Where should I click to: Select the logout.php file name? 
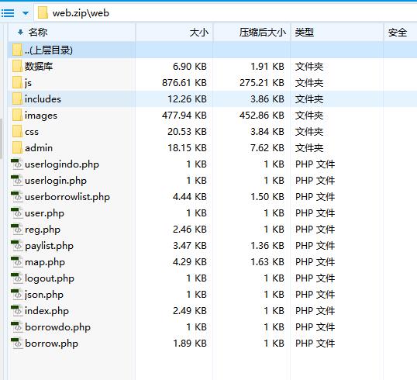[x=50, y=278]
